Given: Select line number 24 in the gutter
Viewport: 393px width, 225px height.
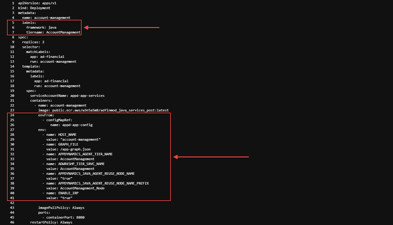Looking at the screenshot, I should pyautogui.click(x=12, y=115).
